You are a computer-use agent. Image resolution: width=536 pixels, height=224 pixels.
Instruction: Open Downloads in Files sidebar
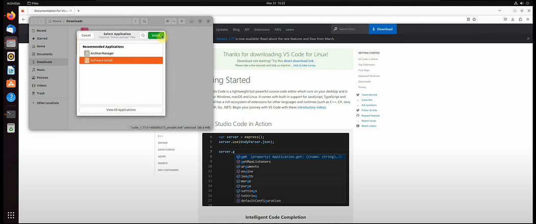point(48,62)
